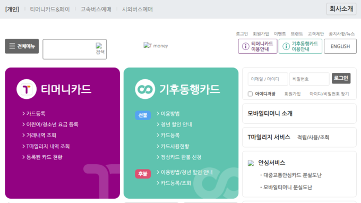The image size is (361, 203).
Task: Click the dark 로그인 button
Action: click(341, 78)
